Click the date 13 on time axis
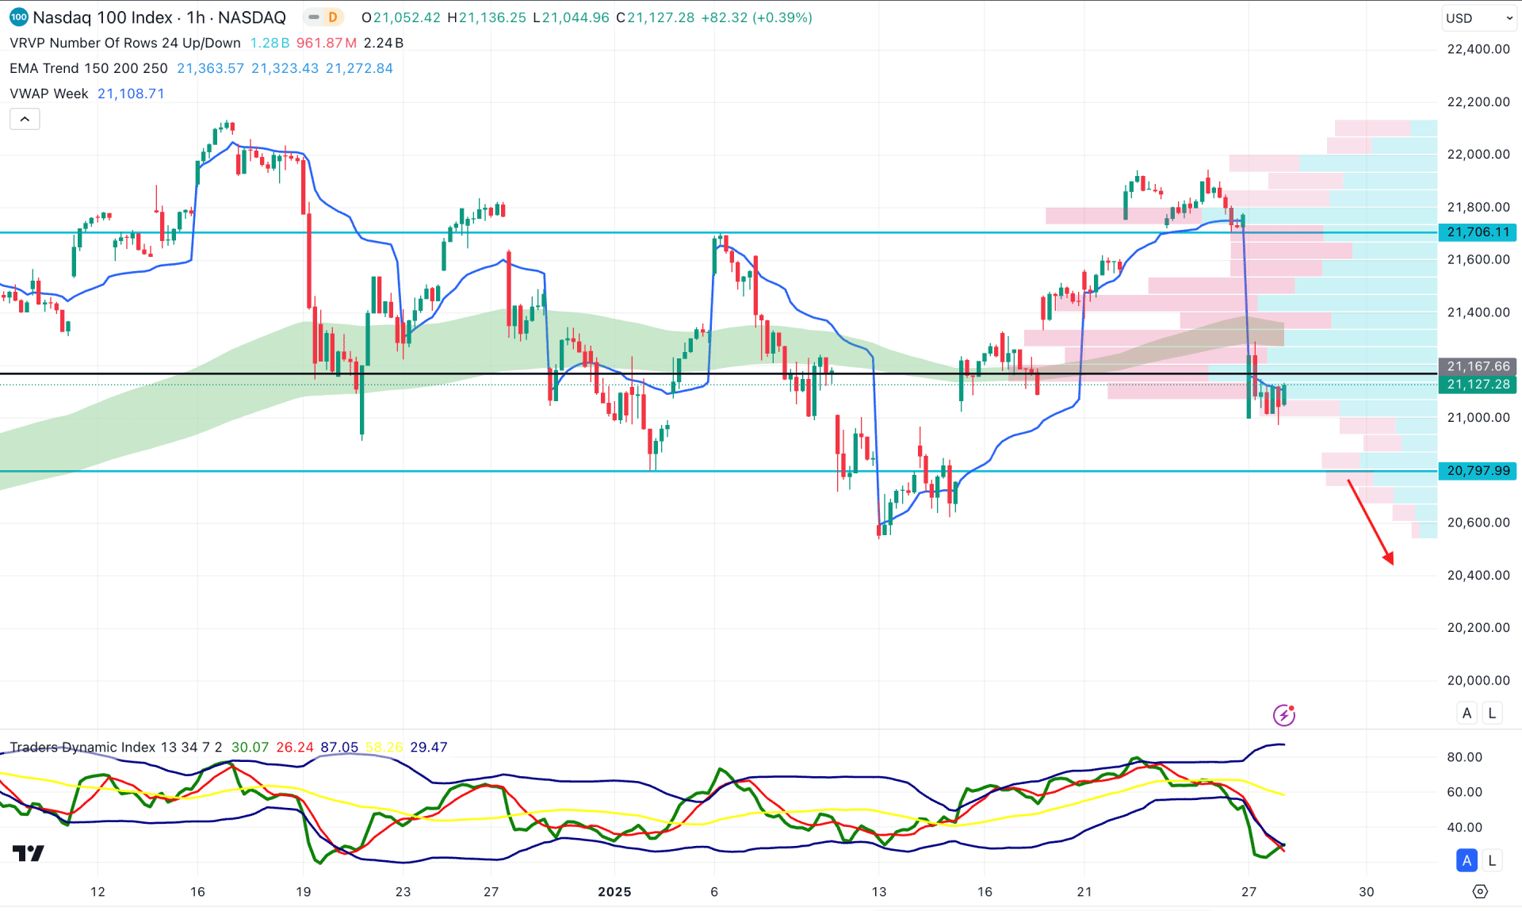The image size is (1522, 911). pyautogui.click(x=879, y=892)
